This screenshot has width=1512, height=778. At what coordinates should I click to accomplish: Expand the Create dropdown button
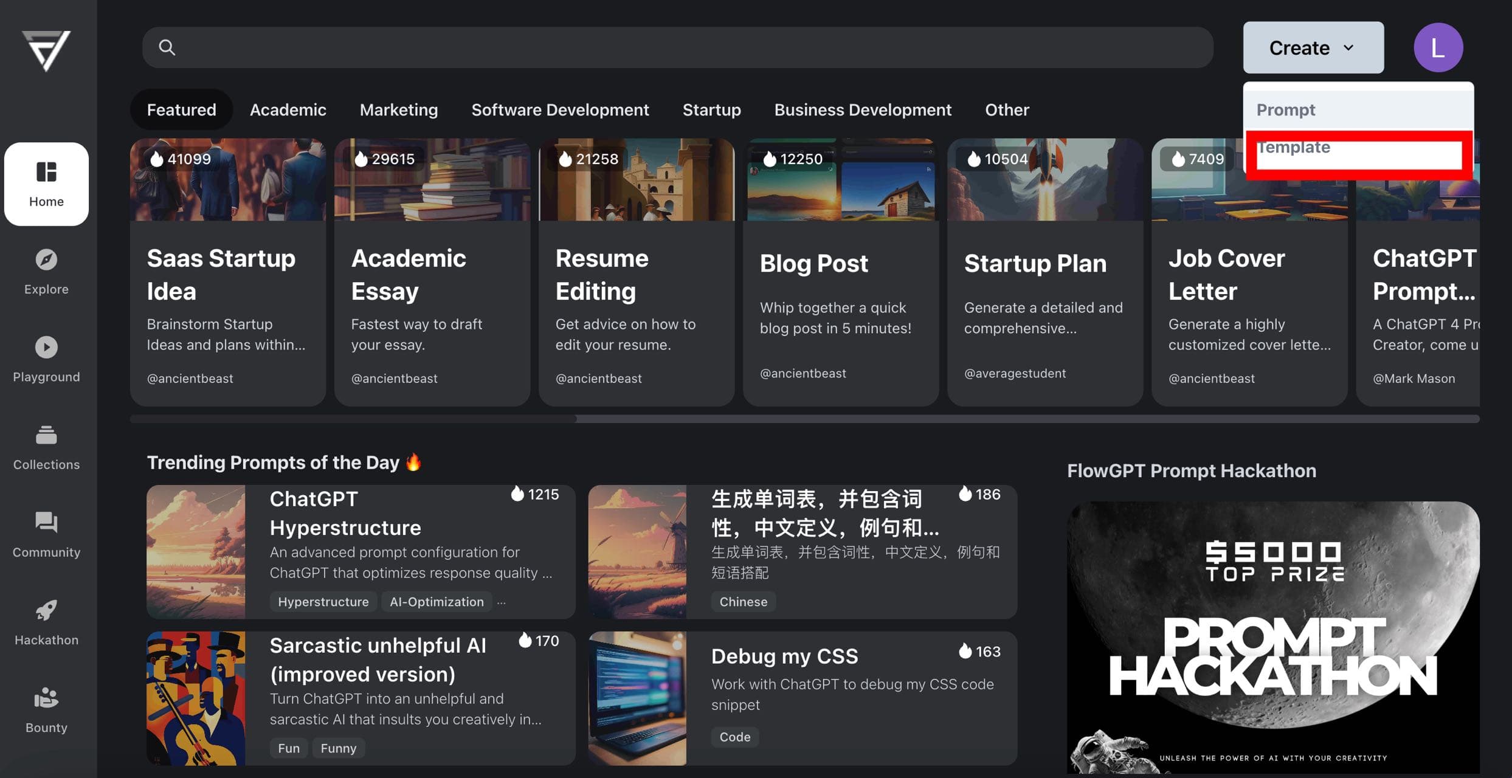[x=1313, y=47]
